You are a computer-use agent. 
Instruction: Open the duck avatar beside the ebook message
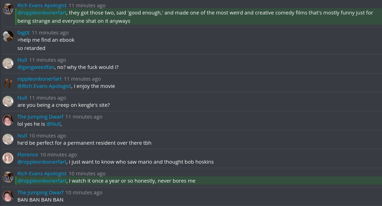8,36
